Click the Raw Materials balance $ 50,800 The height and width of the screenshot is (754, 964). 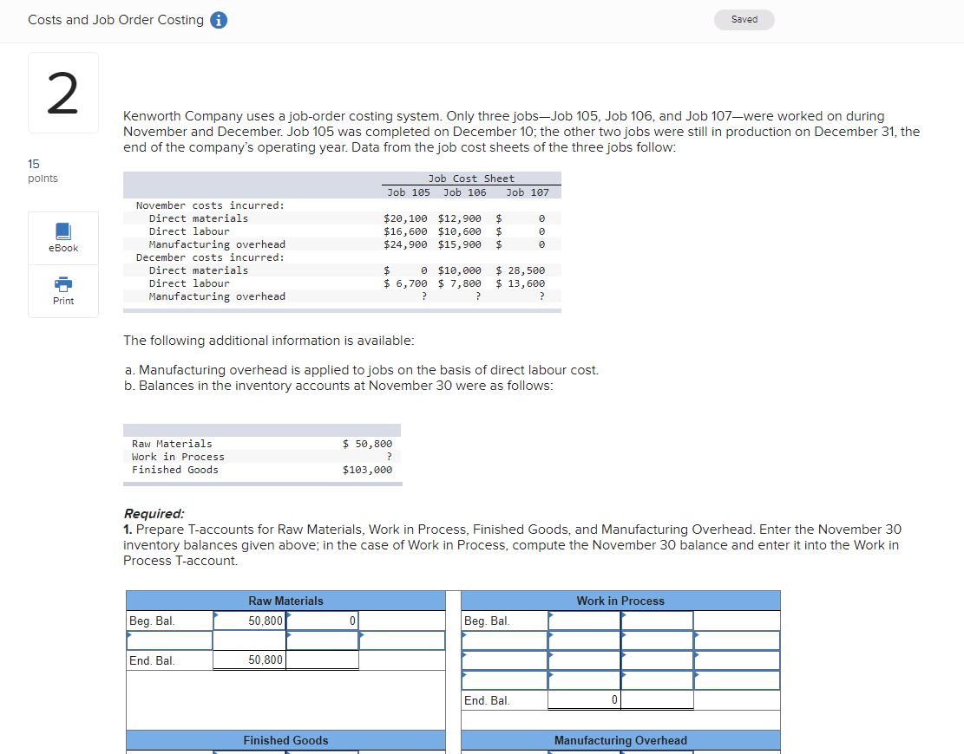click(367, 444)
